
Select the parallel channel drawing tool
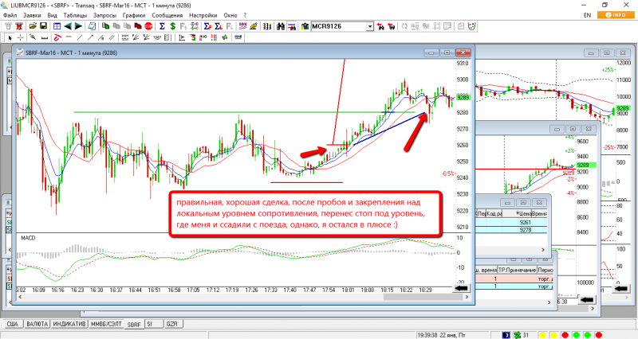[x=112, y=37]
